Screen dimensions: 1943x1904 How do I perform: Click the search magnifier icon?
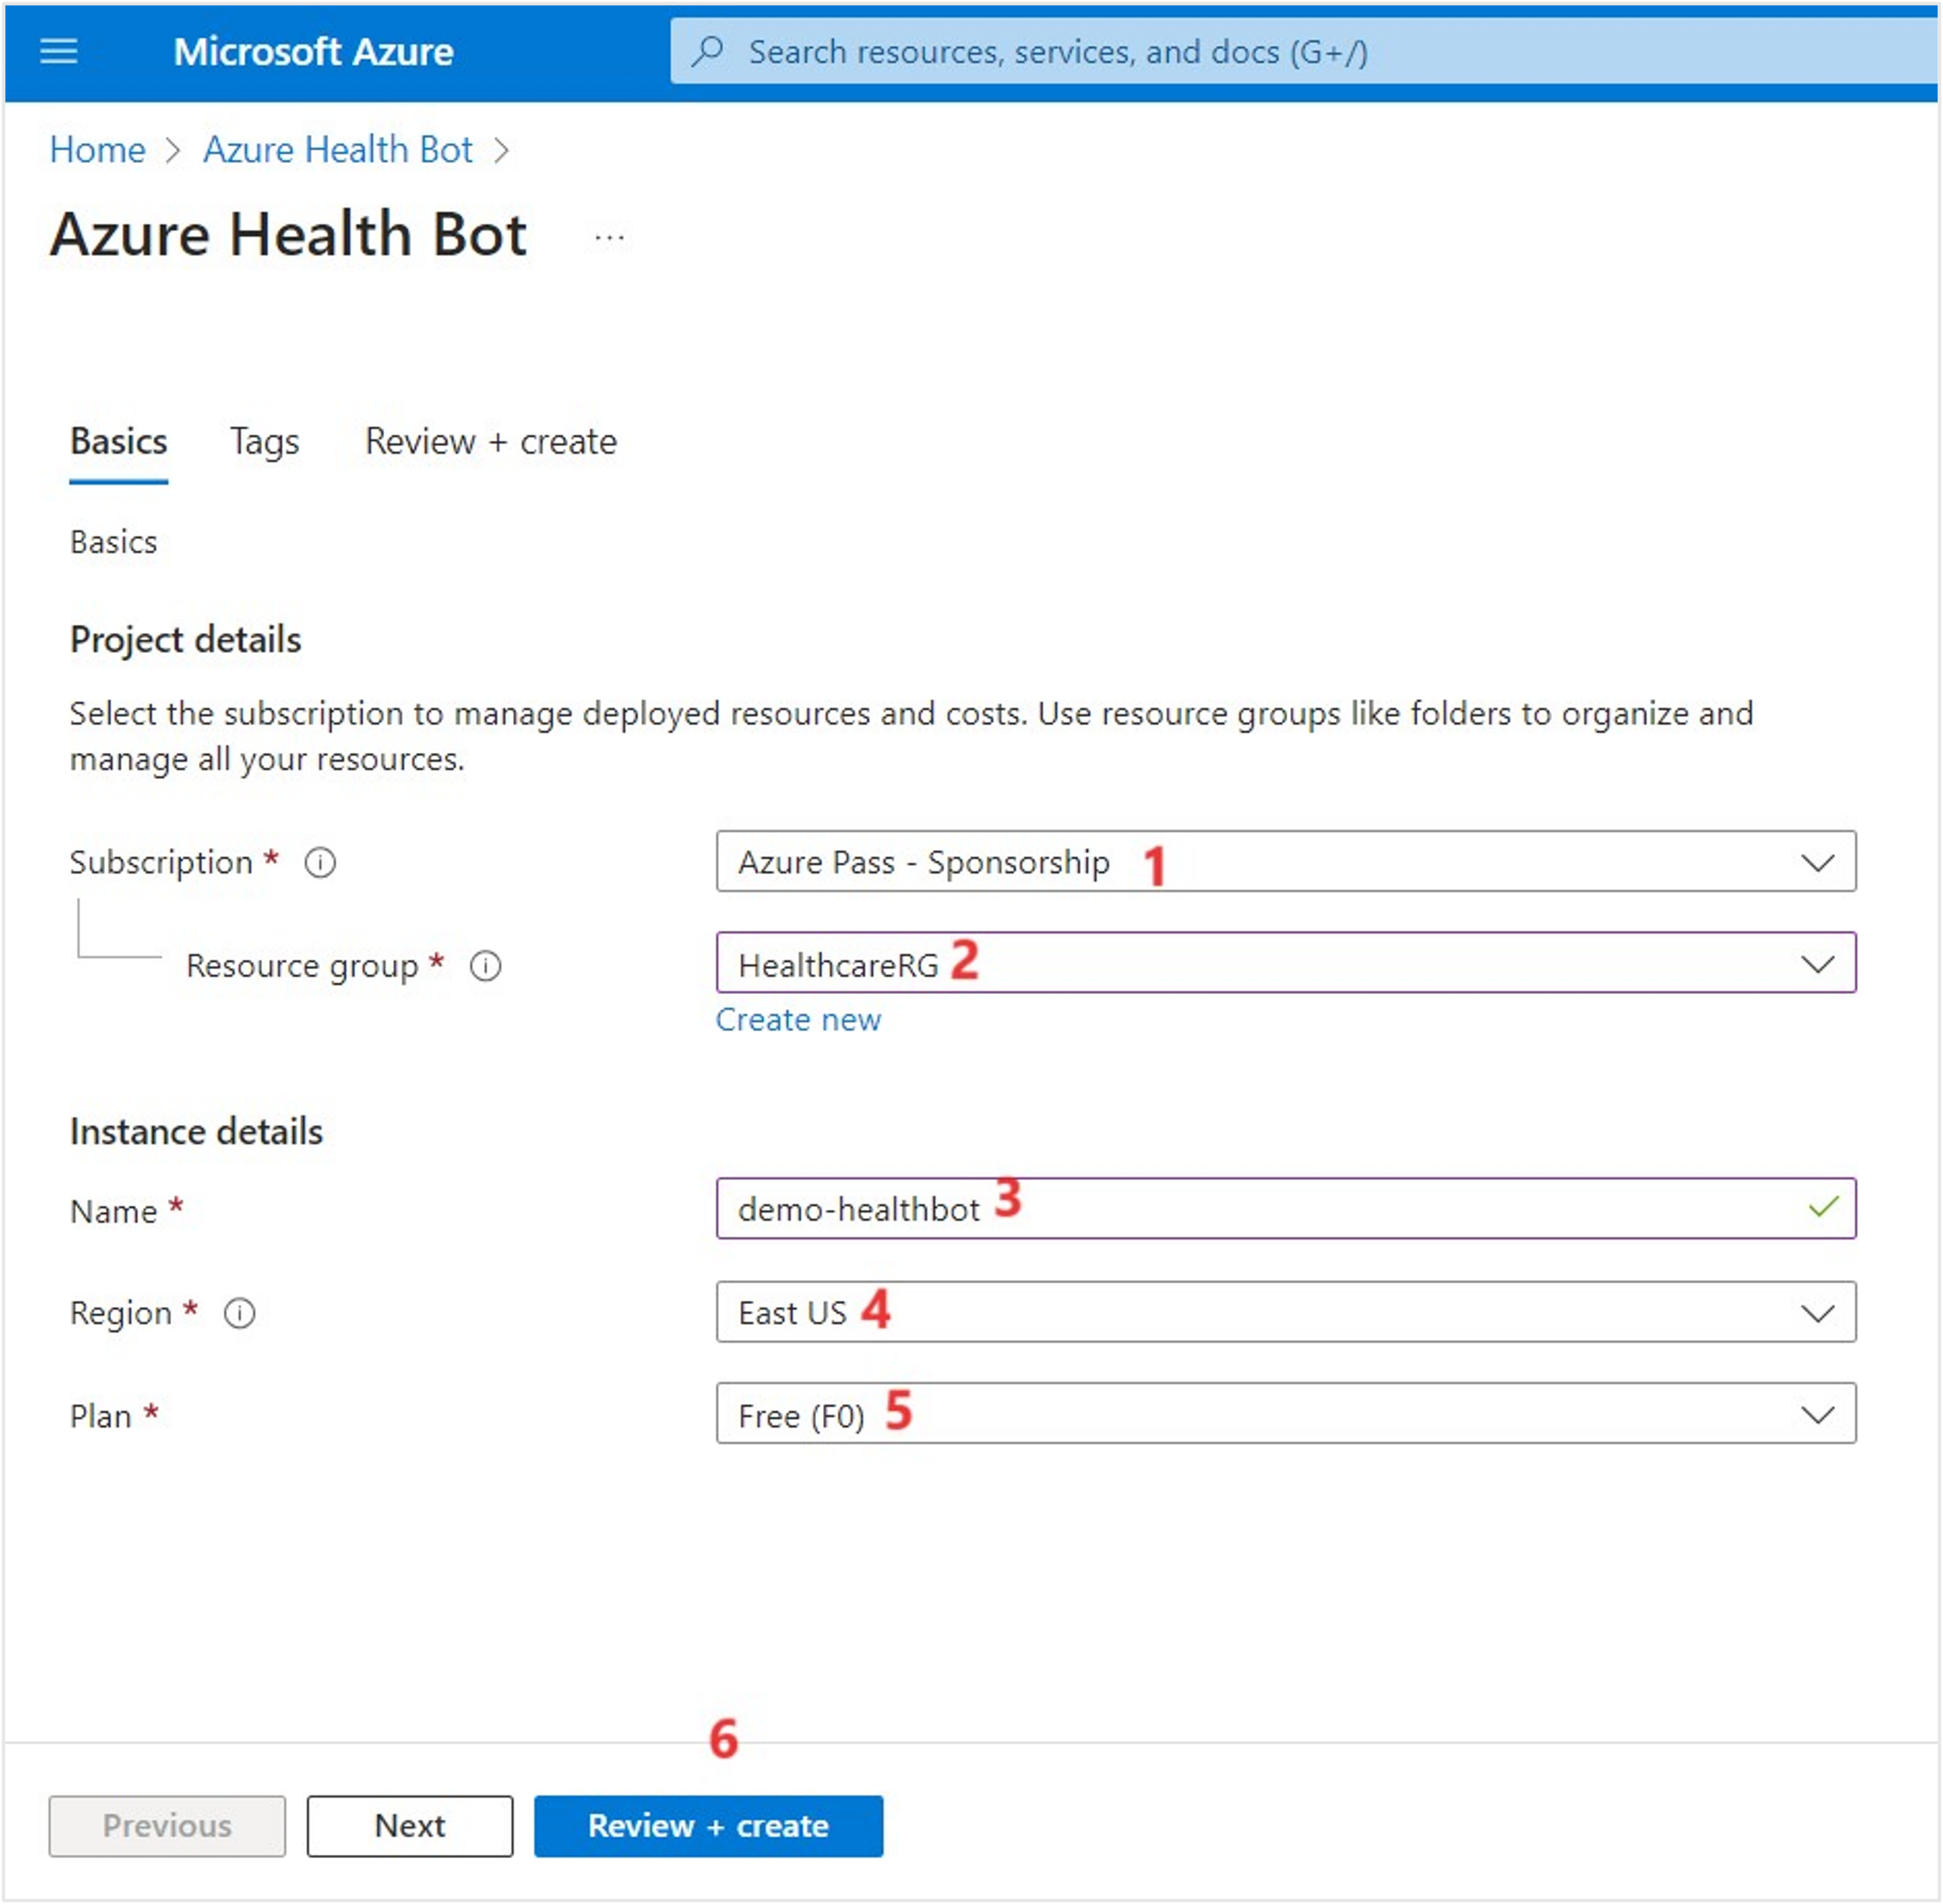point(707,51)
